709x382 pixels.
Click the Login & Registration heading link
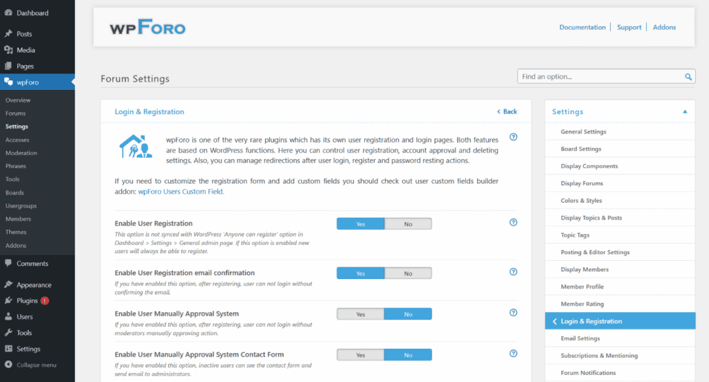click(x=150, y=111)
